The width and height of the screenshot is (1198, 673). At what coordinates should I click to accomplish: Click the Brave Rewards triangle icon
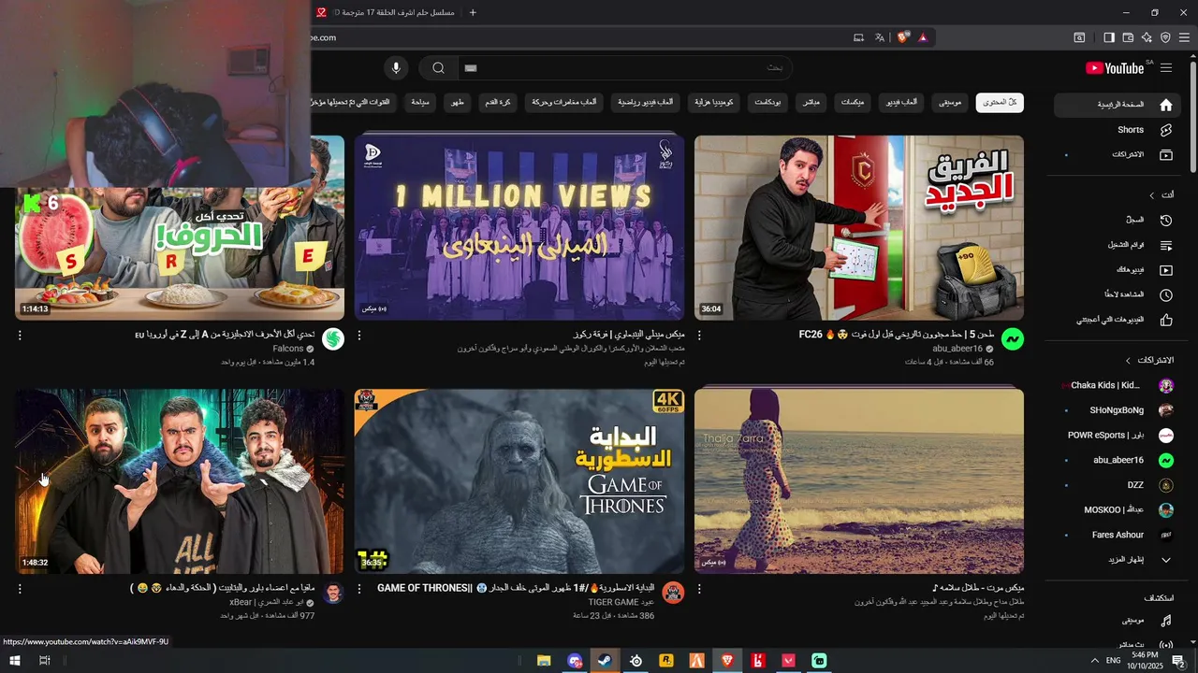923,37
